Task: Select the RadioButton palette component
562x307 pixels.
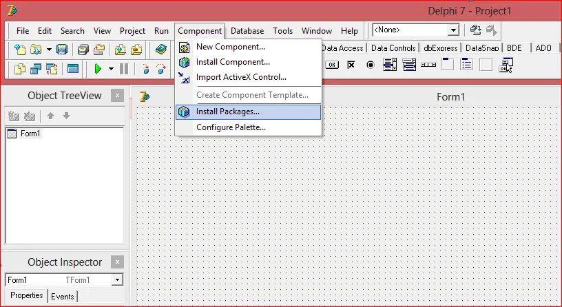Action: pos(371,65)
